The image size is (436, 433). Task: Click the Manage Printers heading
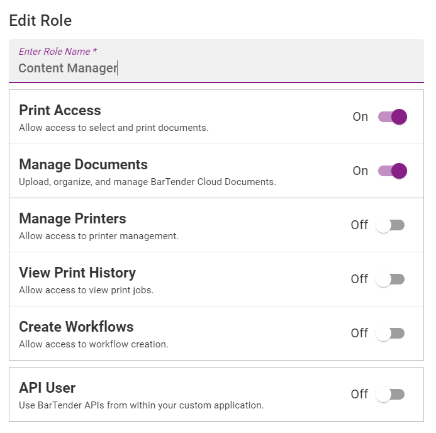click(x=72, y=218)
